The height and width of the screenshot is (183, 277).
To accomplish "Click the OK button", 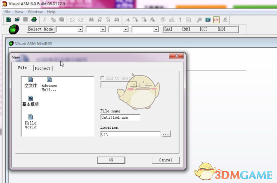I will [x=111, y=160].
